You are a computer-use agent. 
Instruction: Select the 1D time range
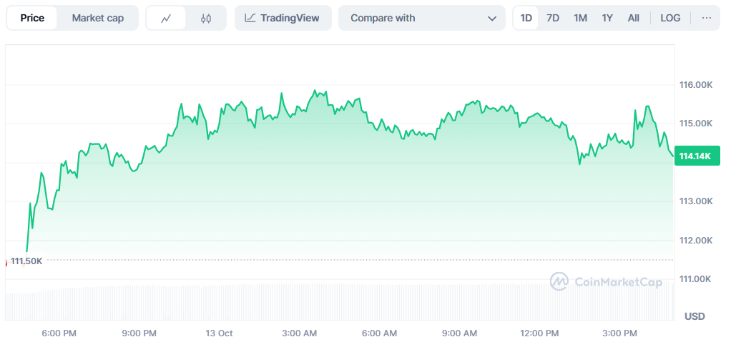pos(526,18)
